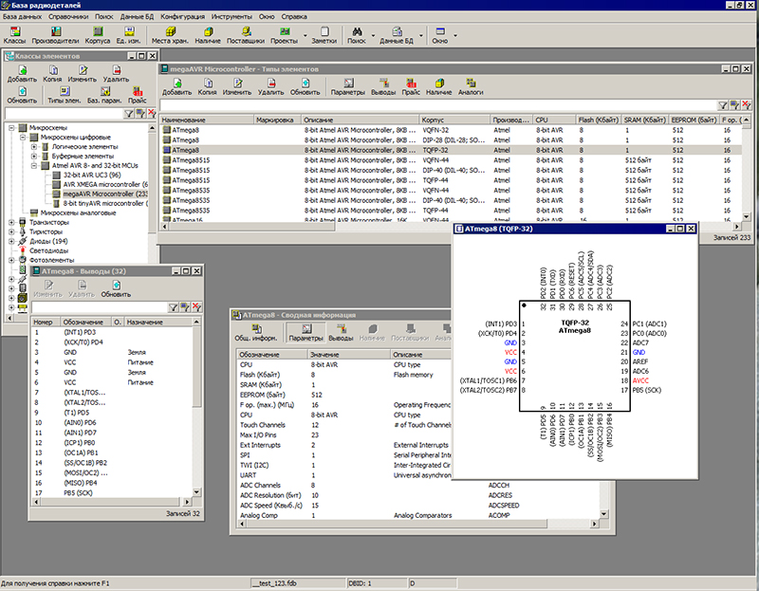Select pin row (XCK/T0) PD4 in Выводы
The width and height of the screenshot is (759, 591).
click(112, 342)
